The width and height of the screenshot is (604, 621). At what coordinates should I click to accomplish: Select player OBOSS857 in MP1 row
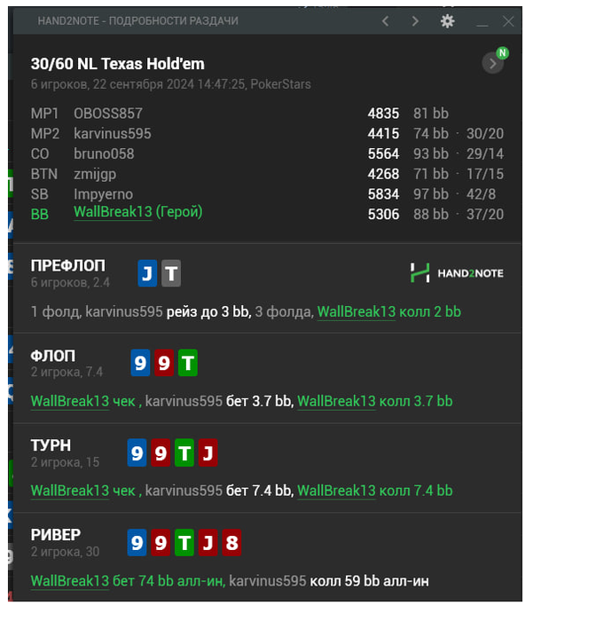(107, 114)
